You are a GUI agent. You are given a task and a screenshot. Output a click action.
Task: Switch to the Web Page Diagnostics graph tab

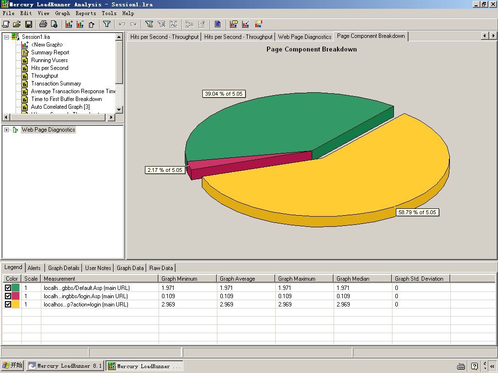(x=304, y=37)
